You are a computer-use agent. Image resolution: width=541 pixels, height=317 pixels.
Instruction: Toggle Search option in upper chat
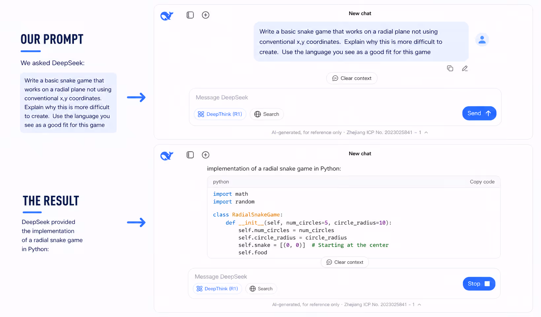267,114
